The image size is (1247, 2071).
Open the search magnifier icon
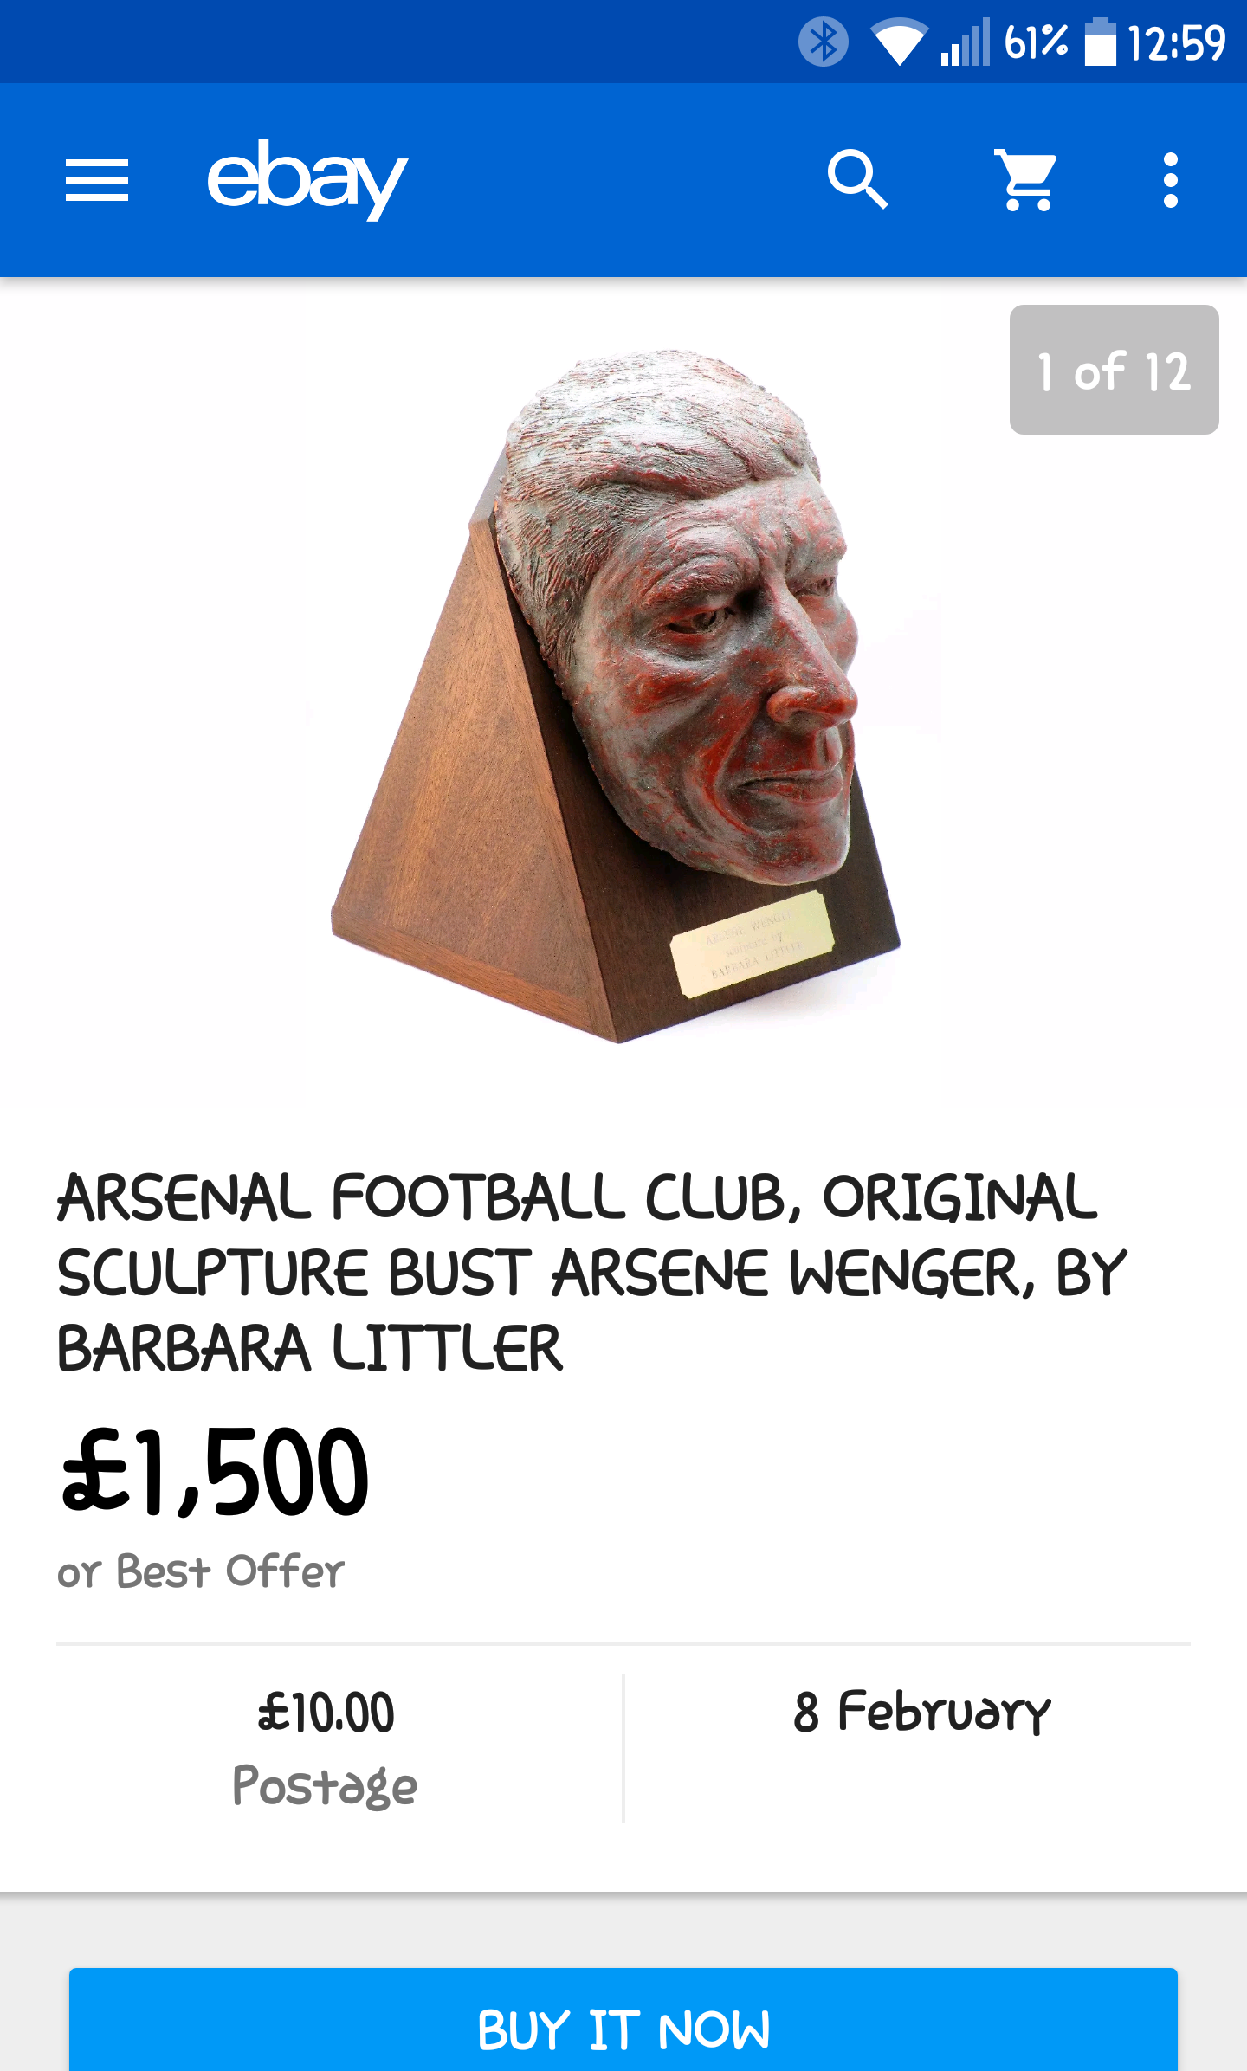point(857,180)
